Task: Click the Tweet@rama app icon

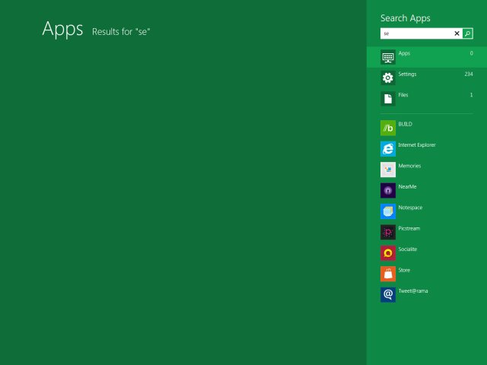Action: pyautogui.click(x=388, y=294)
